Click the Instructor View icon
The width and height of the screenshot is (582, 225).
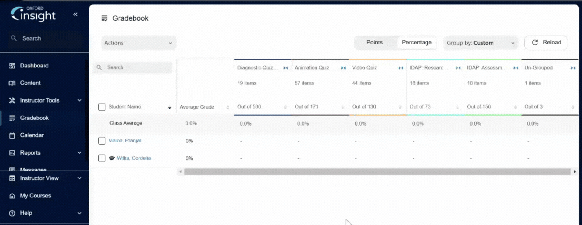[x=12, y=178]
